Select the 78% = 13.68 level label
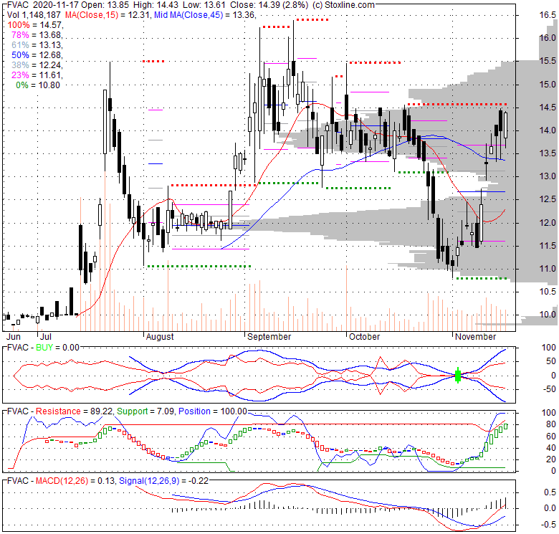 coord(37,35)
